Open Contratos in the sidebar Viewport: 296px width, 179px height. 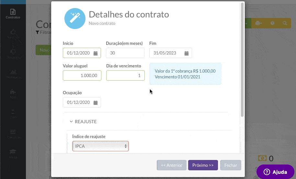(x=13, y=14)
